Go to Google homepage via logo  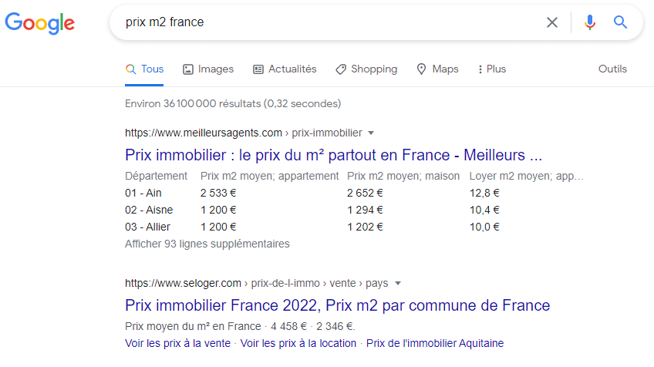(x=39, y=23)
